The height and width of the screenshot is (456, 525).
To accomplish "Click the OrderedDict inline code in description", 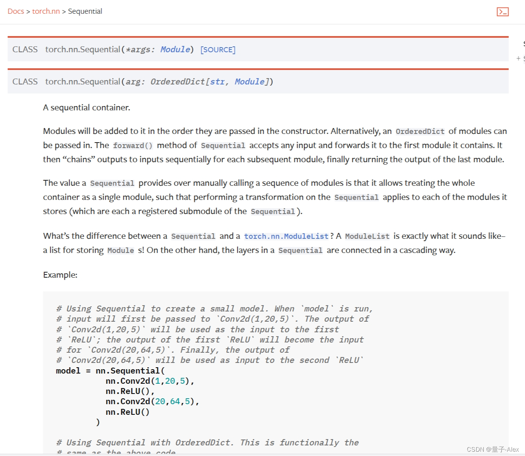I will (420, 131).
